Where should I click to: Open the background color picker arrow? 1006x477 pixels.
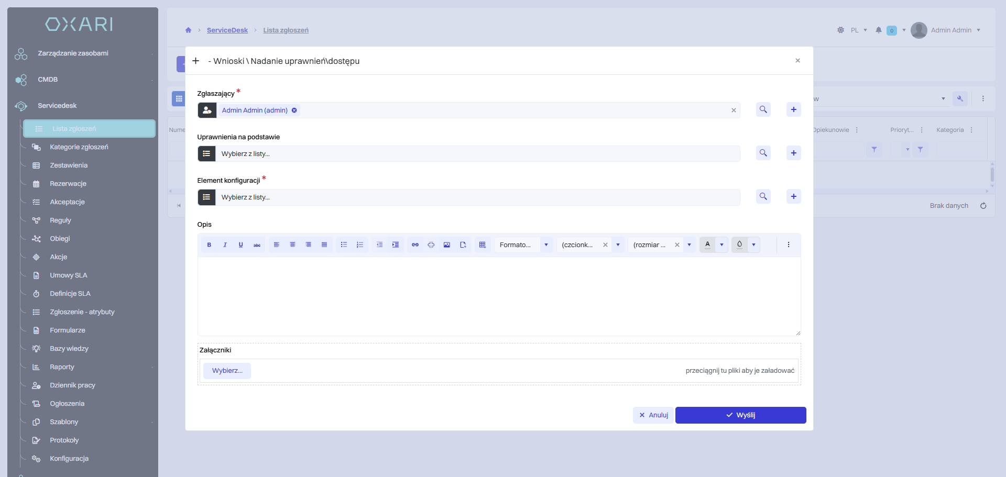pos(754,245)
